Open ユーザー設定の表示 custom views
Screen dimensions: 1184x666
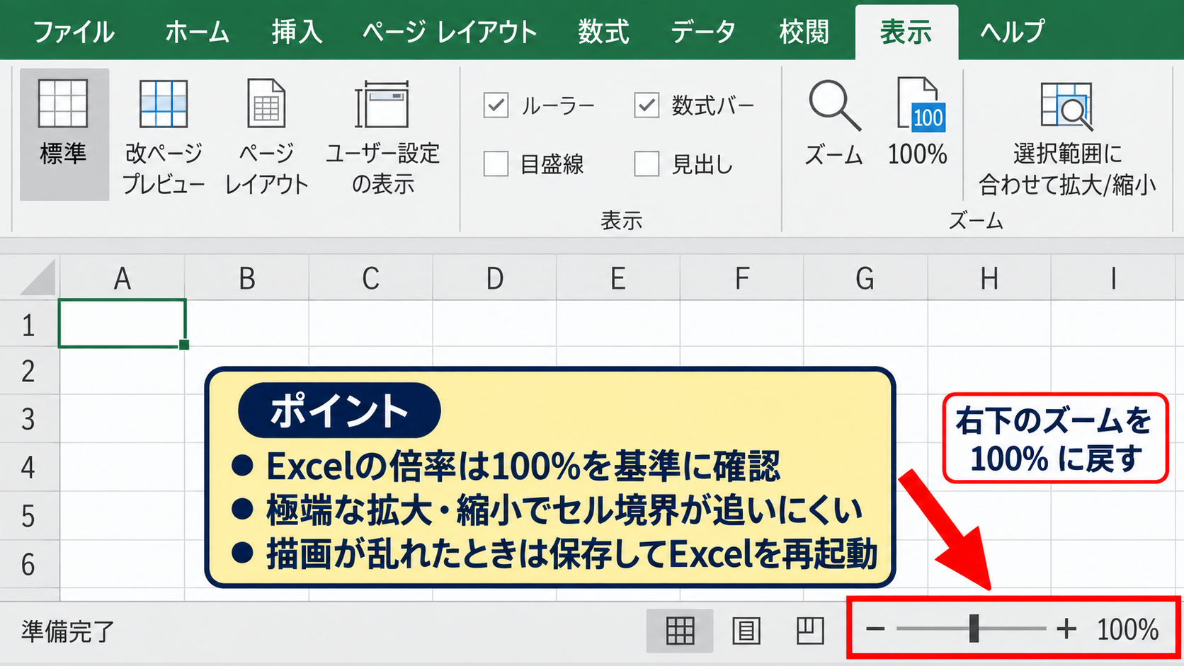pyautogui.click(x=382, y=137)
